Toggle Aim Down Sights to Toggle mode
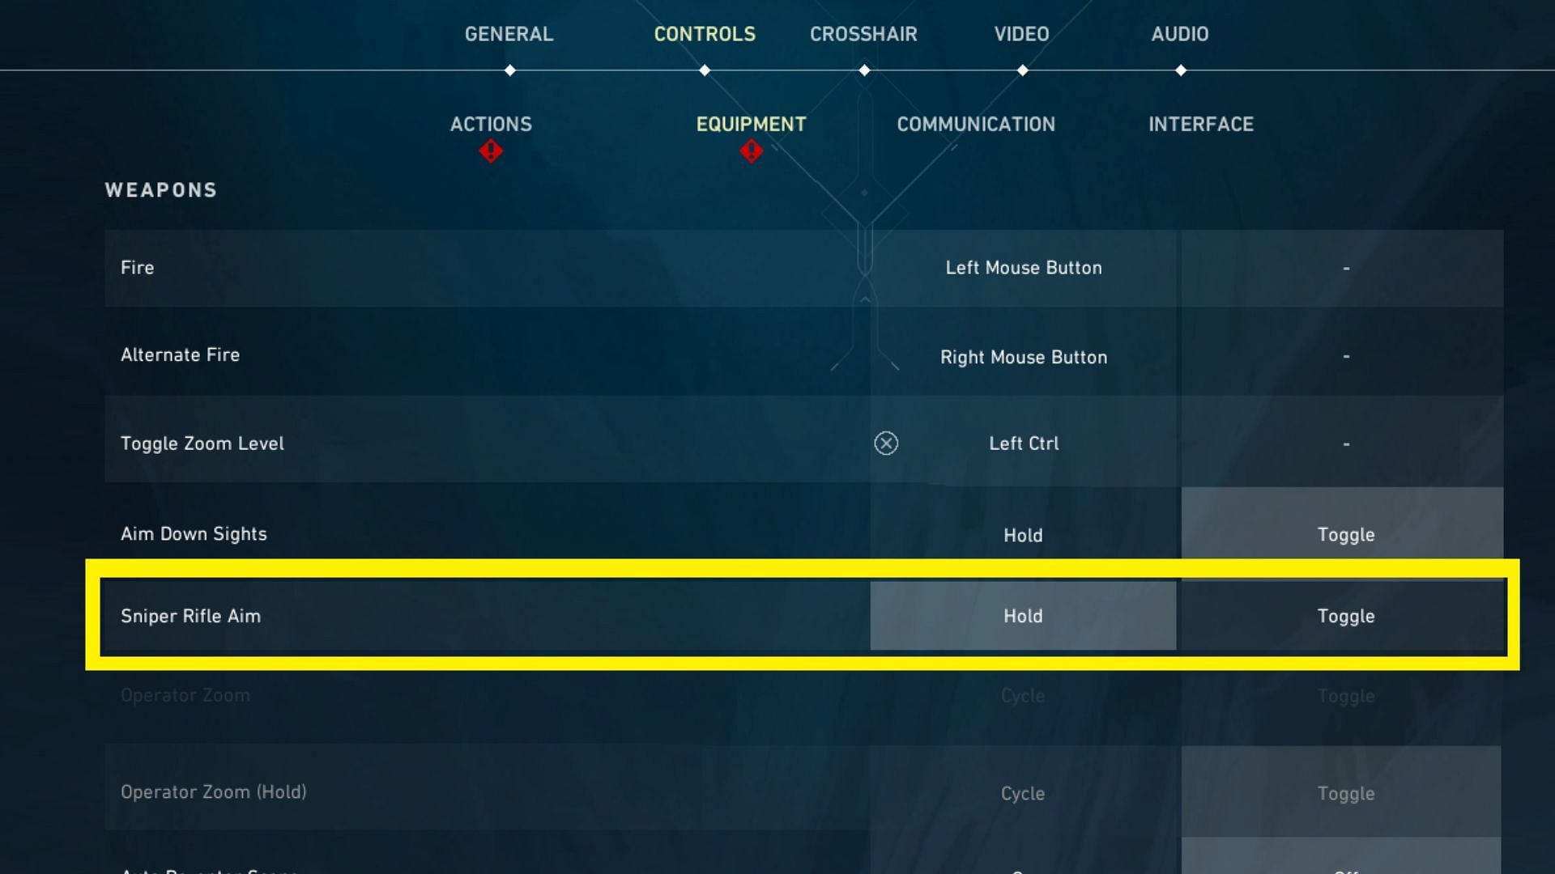1555x874 pixels. pos(1344,533)
